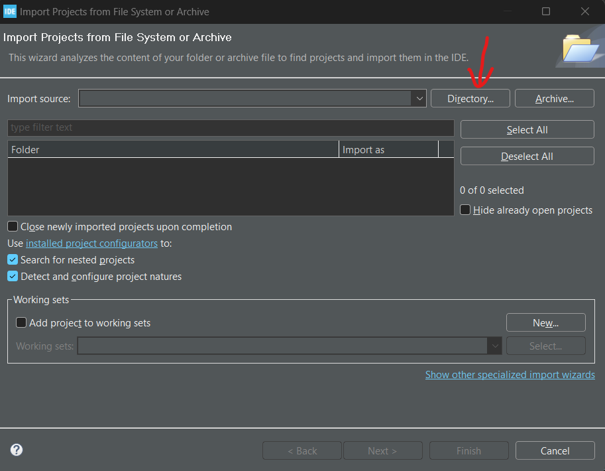Sort by the Import as column header

388,149
